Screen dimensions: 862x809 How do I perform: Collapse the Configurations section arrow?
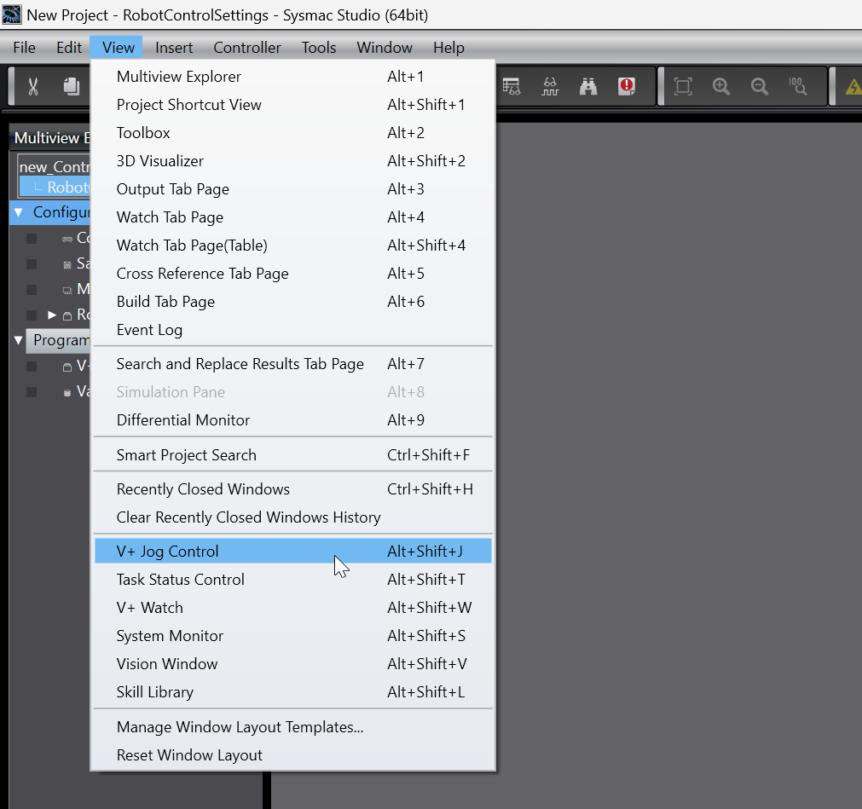point(19,212)
